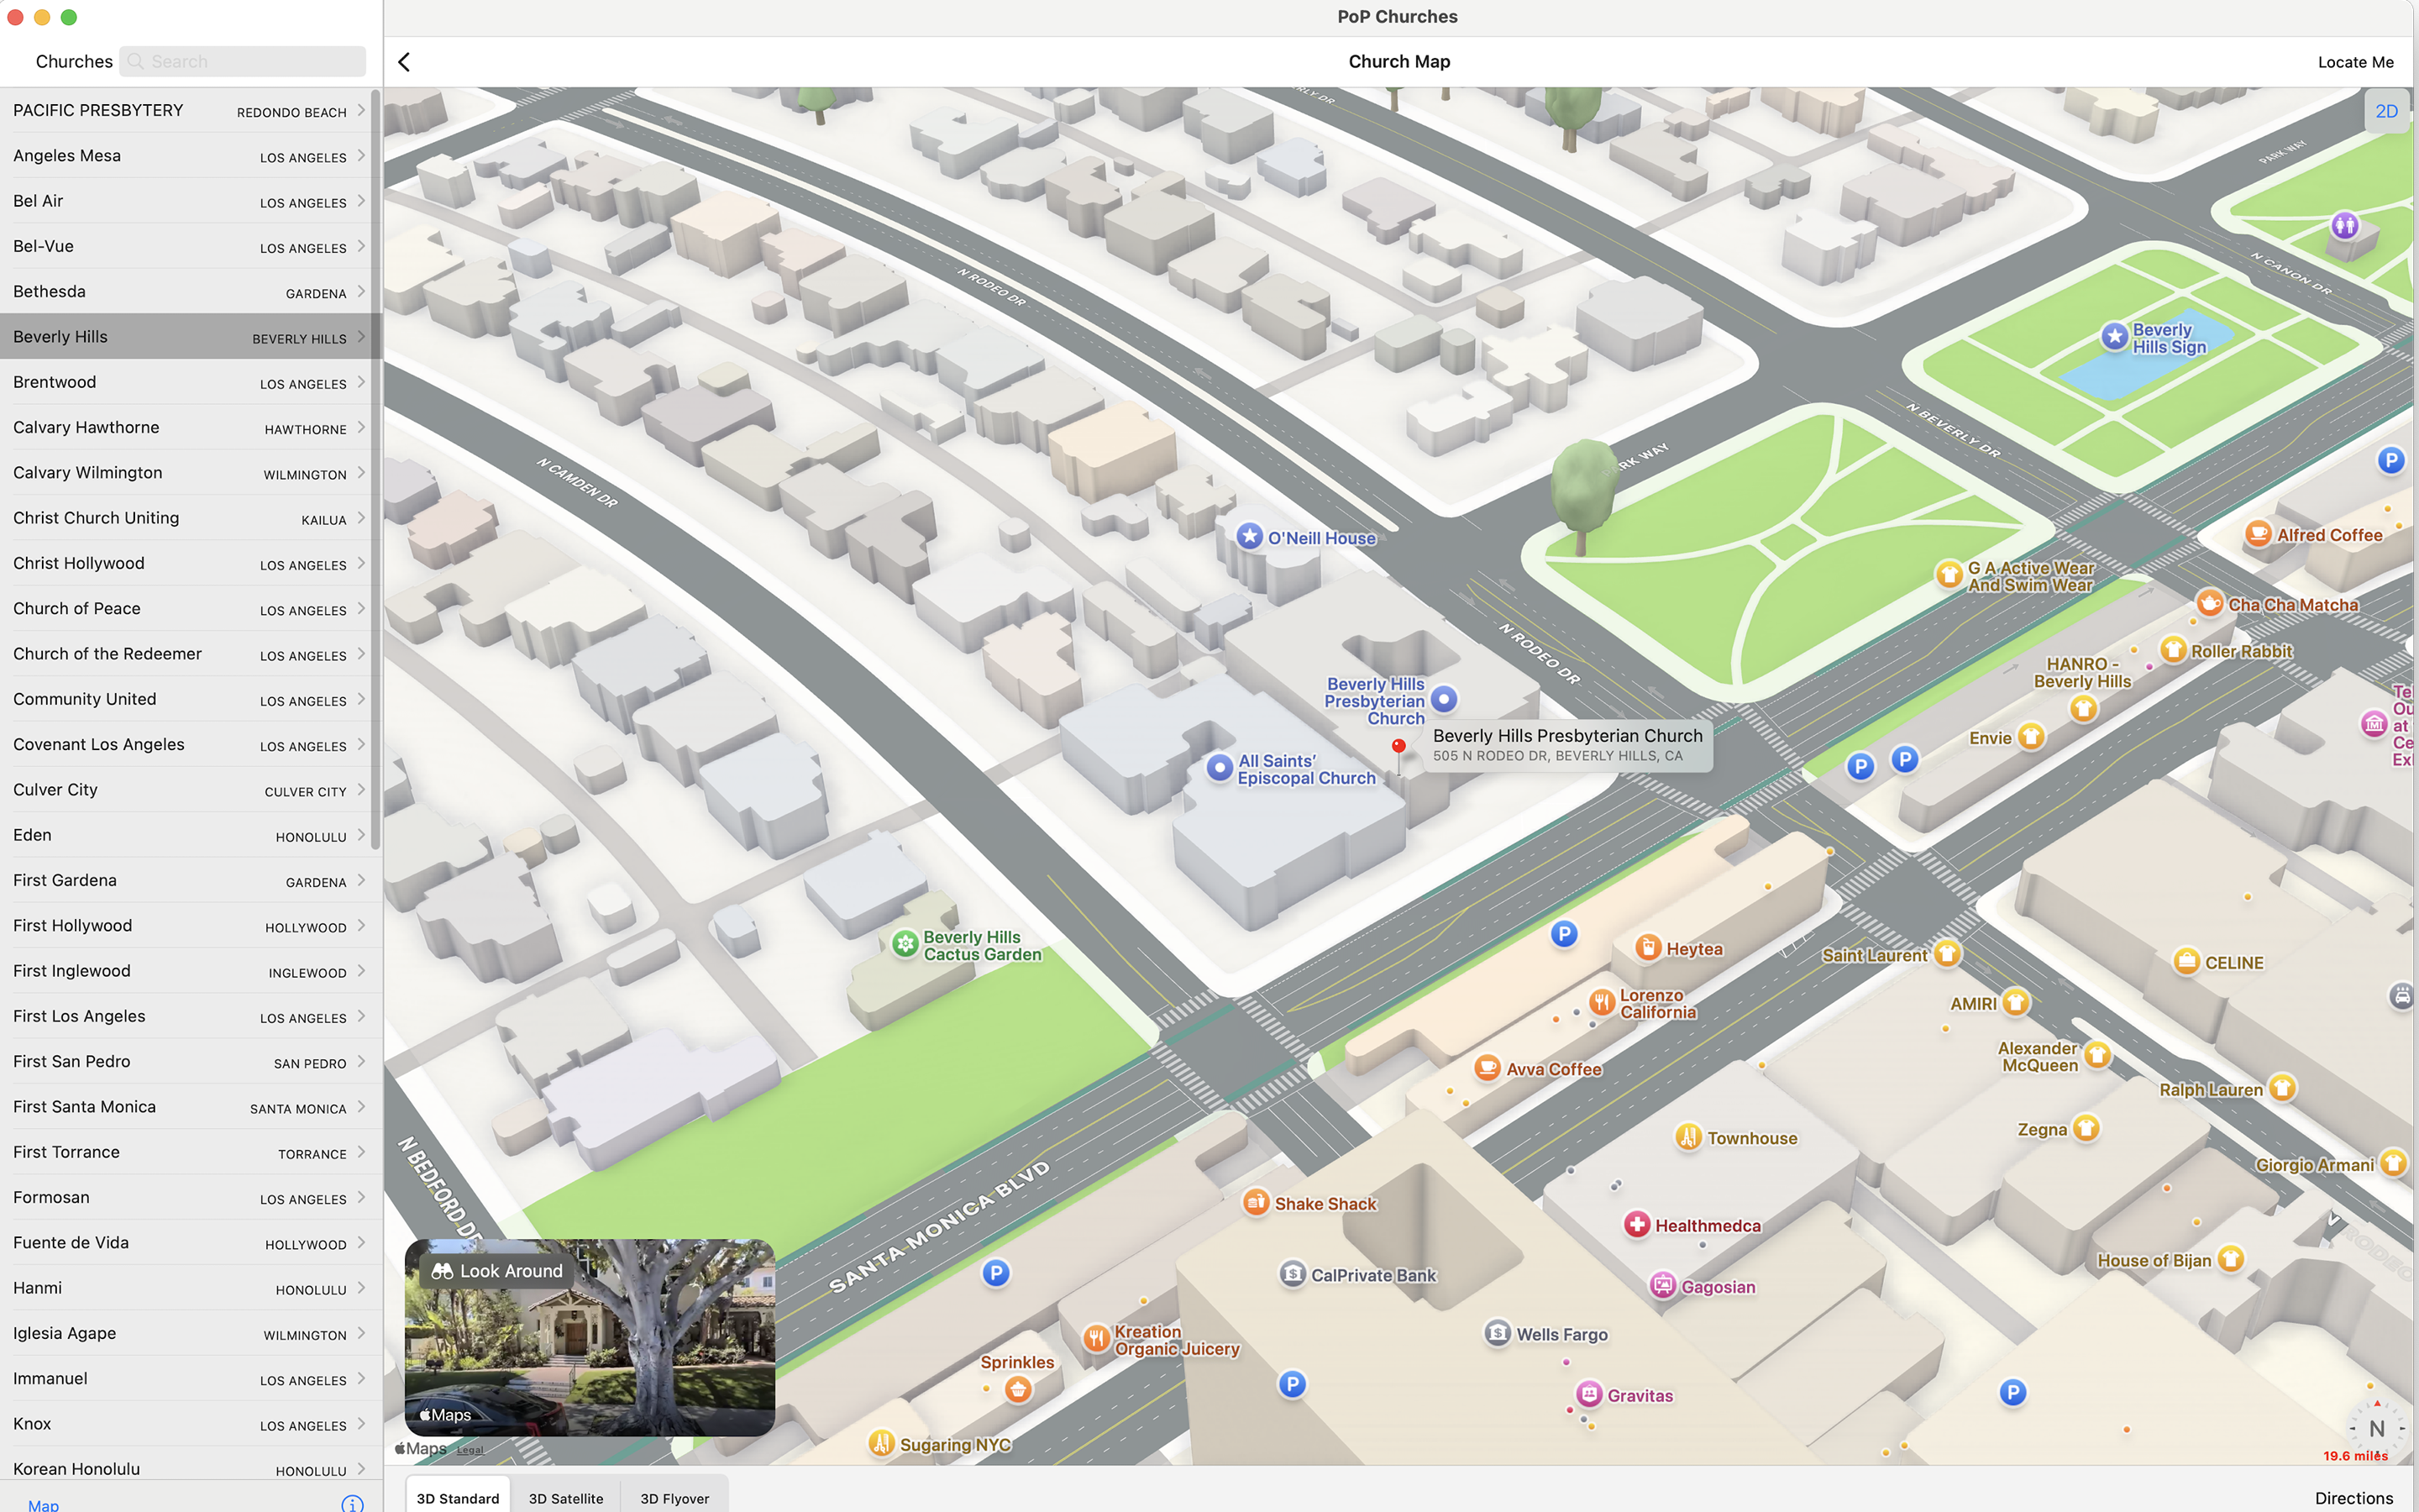Screen dimensions: 2419x1512
Task: Open the Legal link on the map
Action: [470, 1449]
